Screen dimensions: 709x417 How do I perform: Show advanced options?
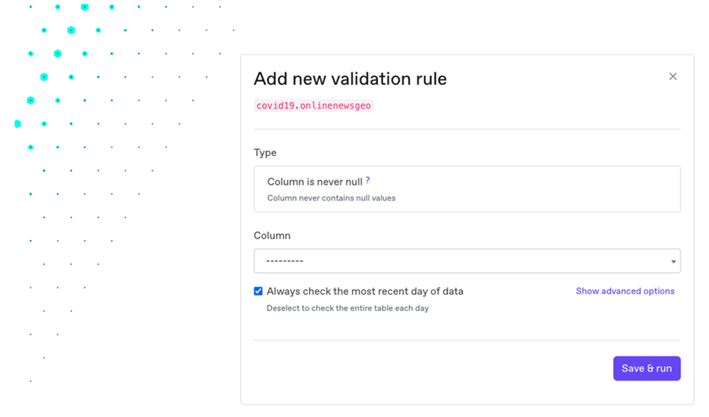(625, 291)
